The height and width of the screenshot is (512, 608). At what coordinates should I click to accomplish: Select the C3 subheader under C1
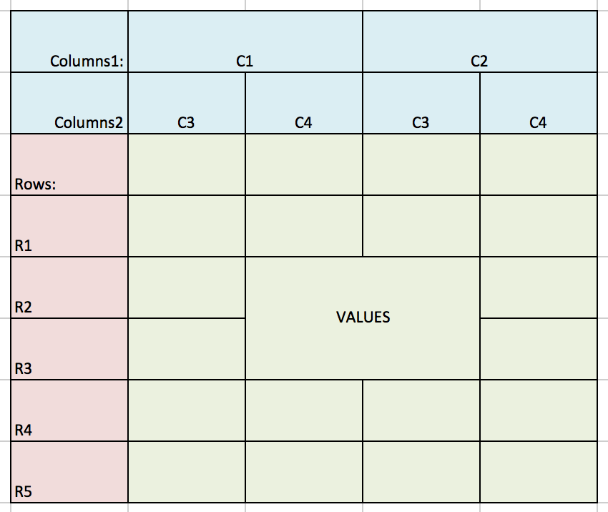(186, 103)
